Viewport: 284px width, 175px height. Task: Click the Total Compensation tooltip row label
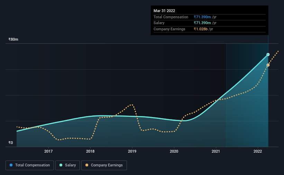[171, 17]
